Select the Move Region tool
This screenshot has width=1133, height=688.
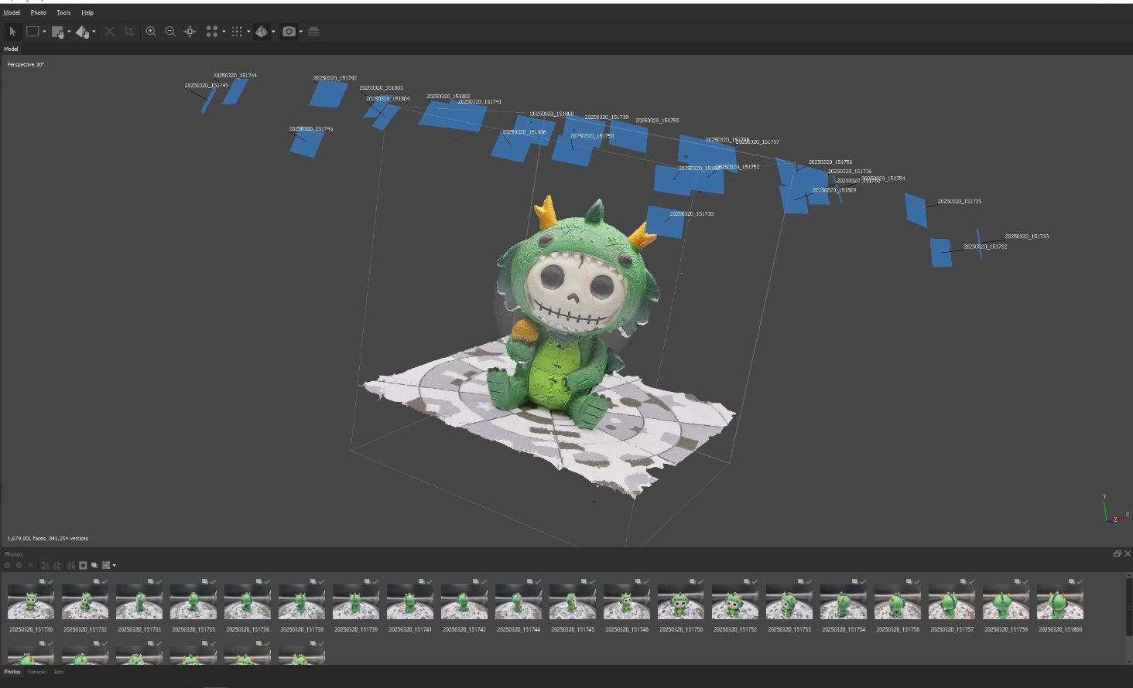(x=57, y=32)
